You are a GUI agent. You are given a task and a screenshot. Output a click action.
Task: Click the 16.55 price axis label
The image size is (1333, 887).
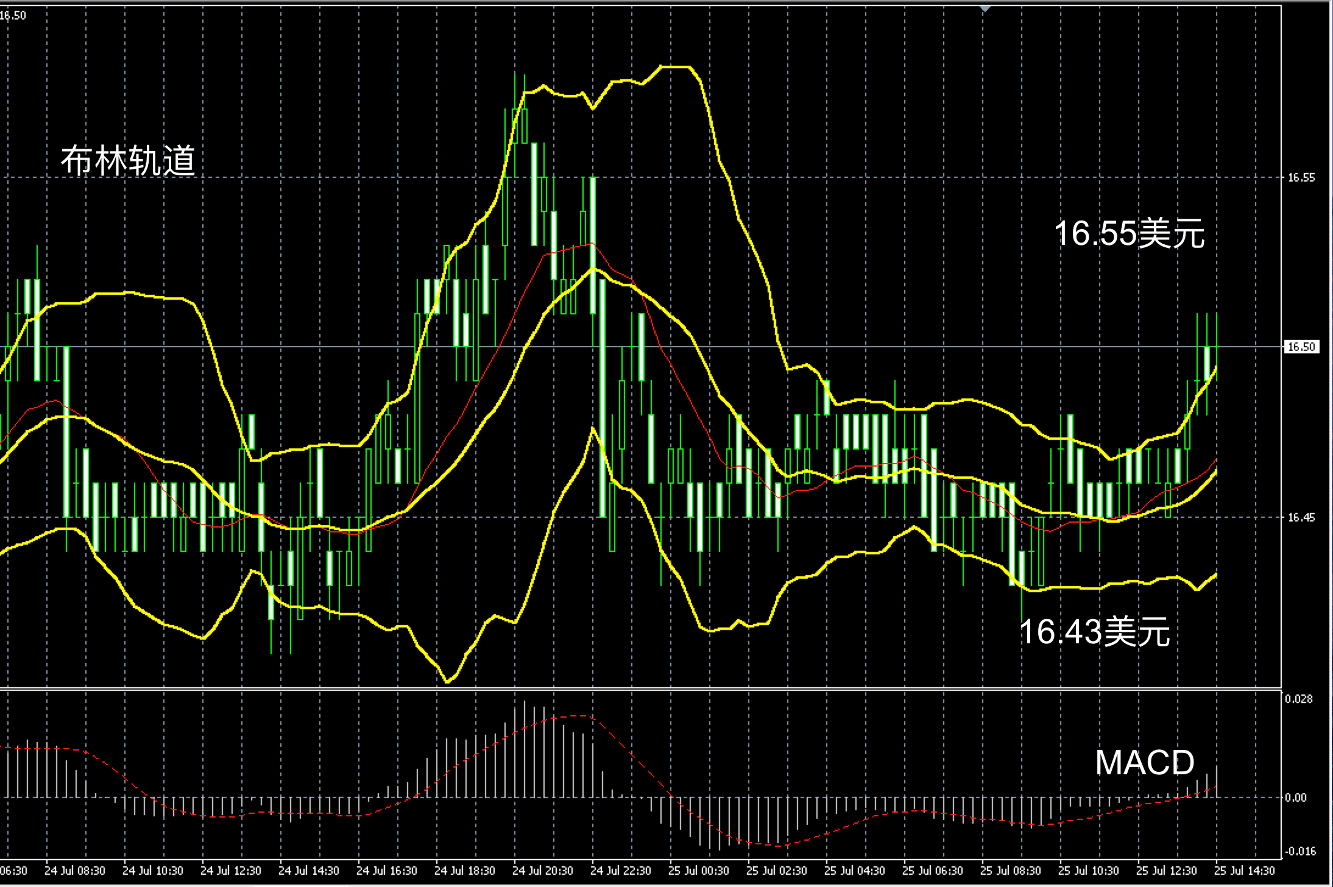click(x=1301, y=178)
